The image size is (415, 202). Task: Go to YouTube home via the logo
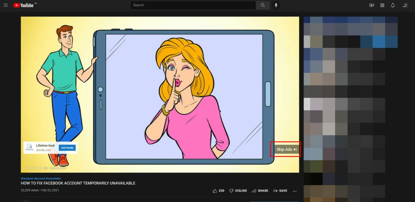24,5
